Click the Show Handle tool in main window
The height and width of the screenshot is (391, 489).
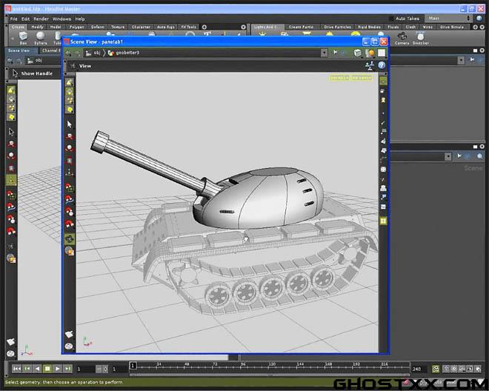[x=33, y=73]
